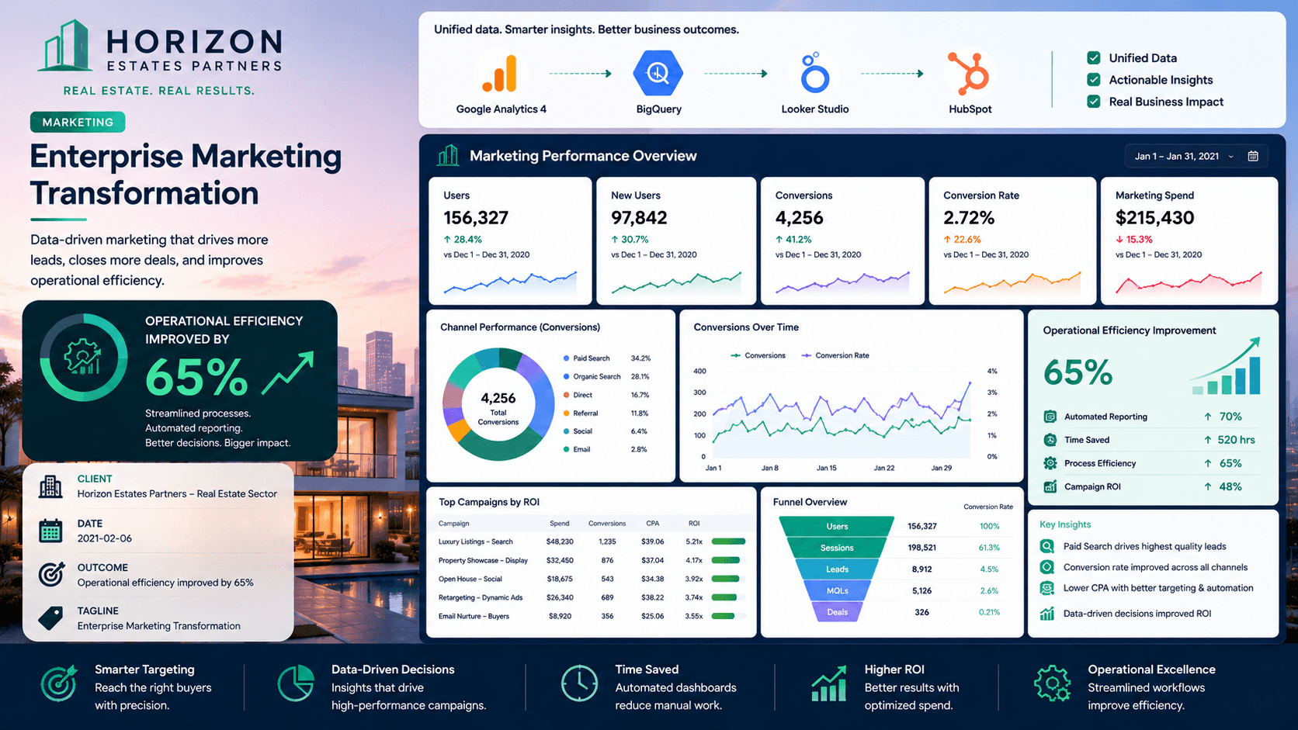Toggle the Conversion Rate series in legend
The height and width of the screenshot is (730, 1298).
(835, 355)
